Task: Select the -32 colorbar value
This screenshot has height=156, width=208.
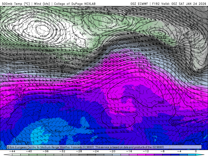Action: click(62, 151)
